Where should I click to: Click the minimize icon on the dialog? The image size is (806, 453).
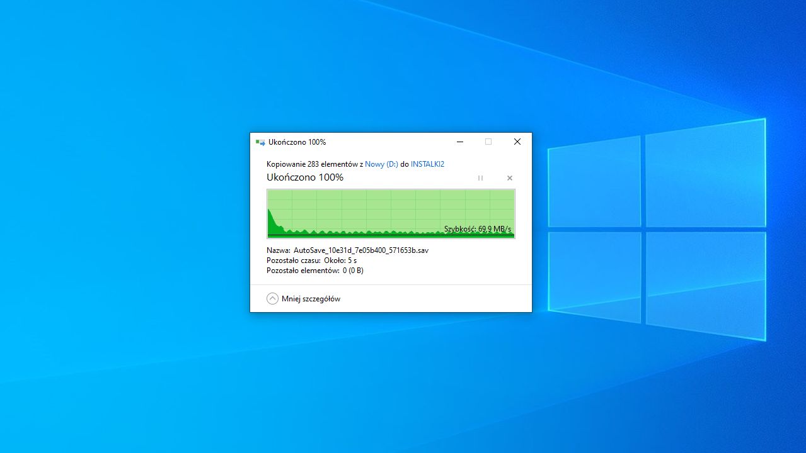coord(459,142)
